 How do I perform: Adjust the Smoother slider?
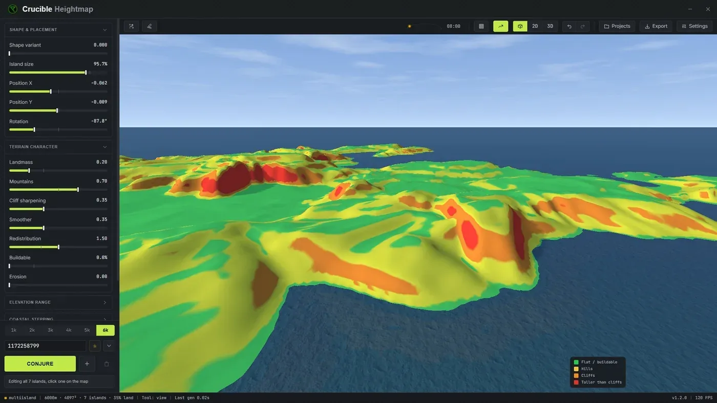(x=58, y=228)
